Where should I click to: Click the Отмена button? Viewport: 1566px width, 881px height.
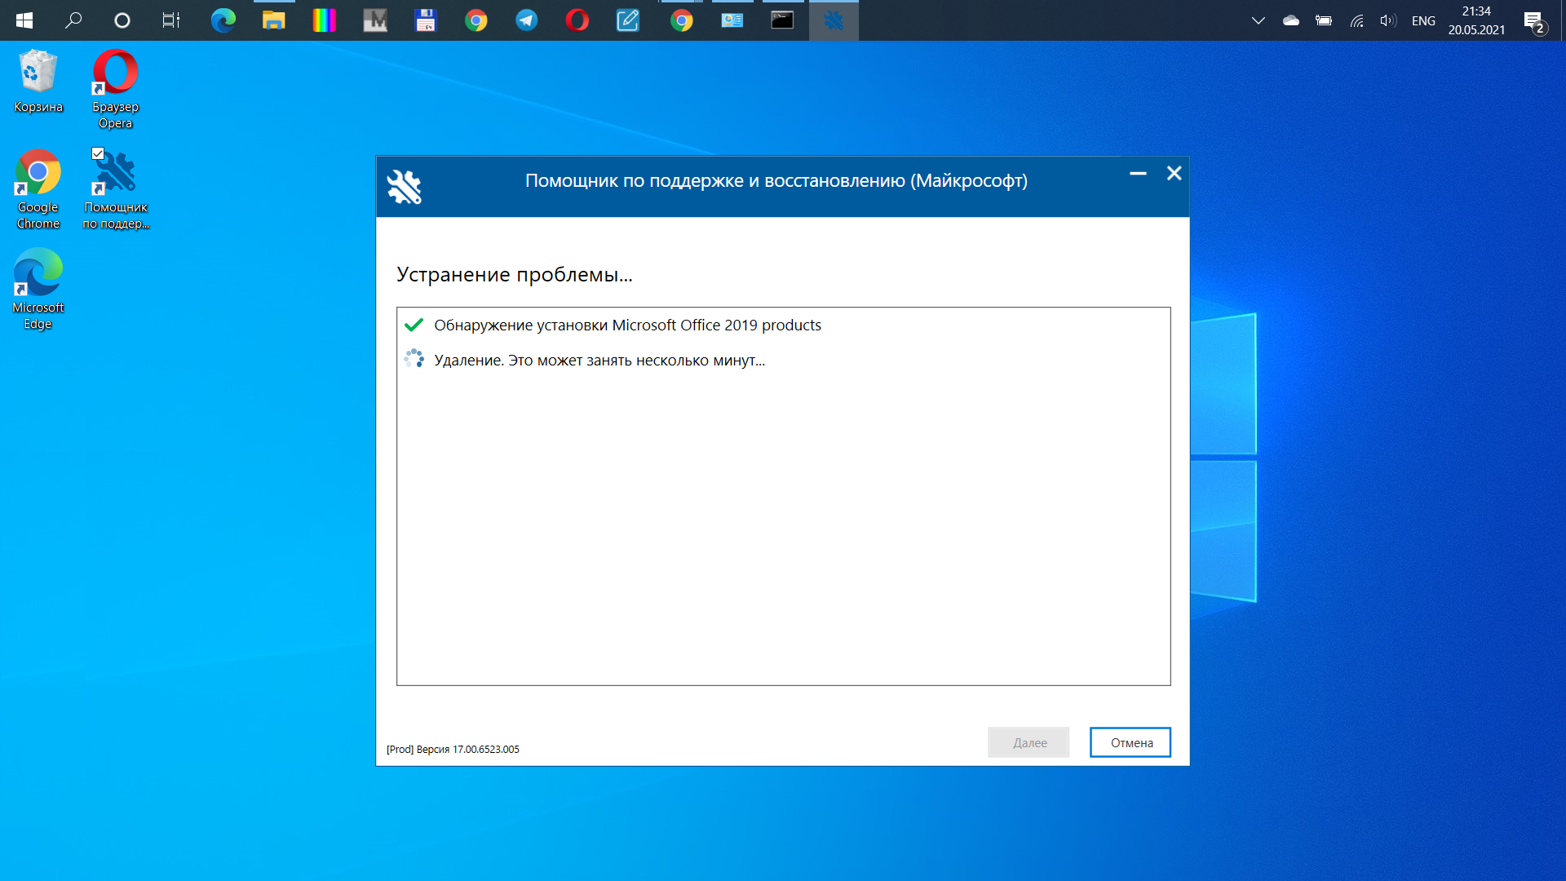point(1130,742)
